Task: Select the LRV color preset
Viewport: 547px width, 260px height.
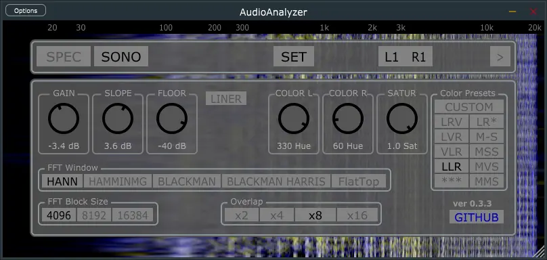Action: click(452, 122)
